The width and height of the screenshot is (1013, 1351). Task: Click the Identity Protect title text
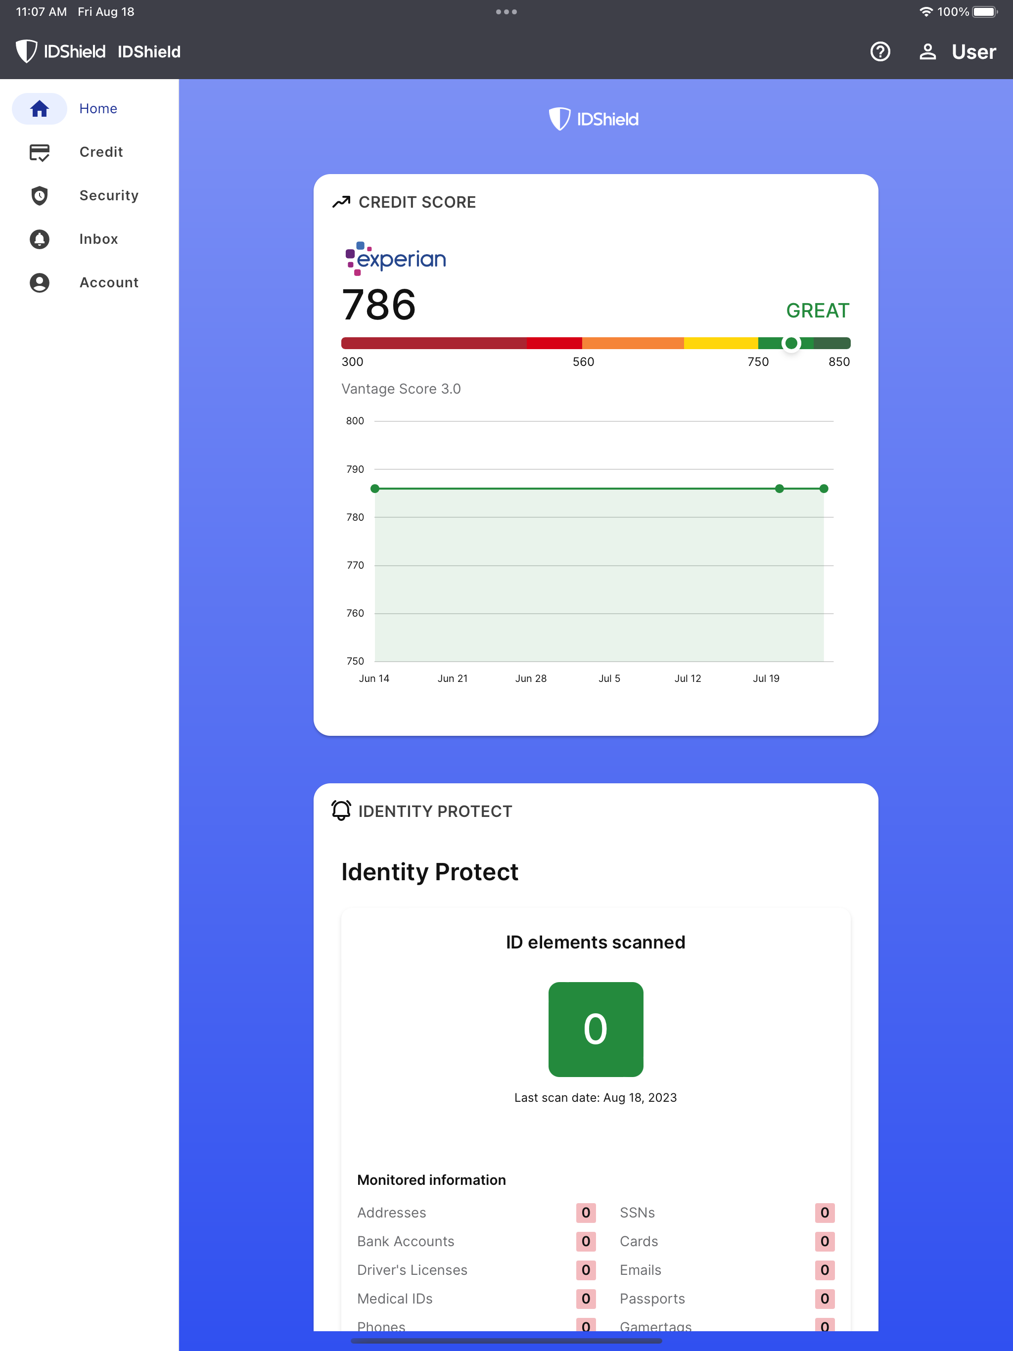pyautogui.click(x=429, y=872)
